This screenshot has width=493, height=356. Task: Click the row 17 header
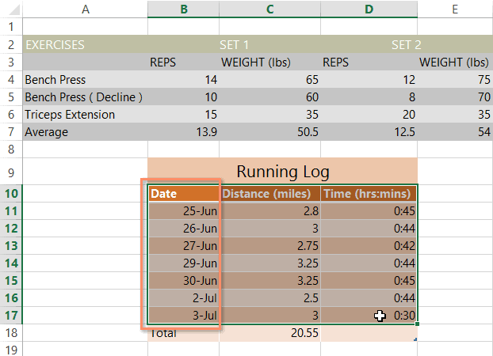(x=10, y=316)
